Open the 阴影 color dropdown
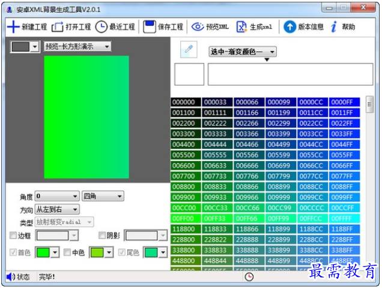 click(x=146, y=235)
